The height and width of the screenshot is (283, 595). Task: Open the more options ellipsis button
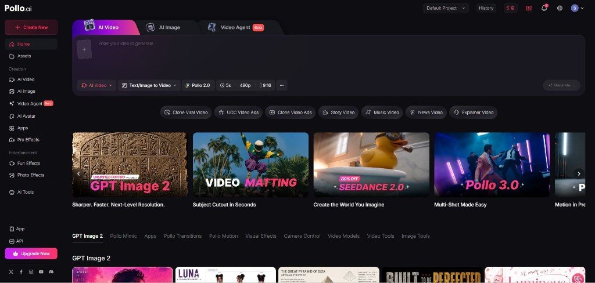282,85
